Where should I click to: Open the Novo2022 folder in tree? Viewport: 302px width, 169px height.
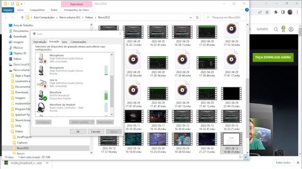(23, 148)
